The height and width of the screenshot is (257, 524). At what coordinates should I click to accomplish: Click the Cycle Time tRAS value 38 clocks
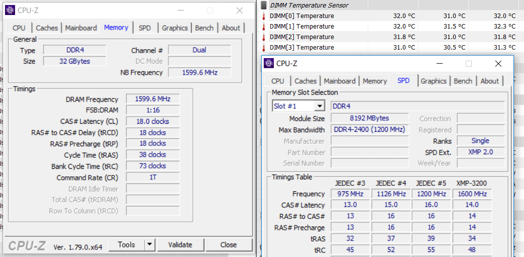pos(153,155)
